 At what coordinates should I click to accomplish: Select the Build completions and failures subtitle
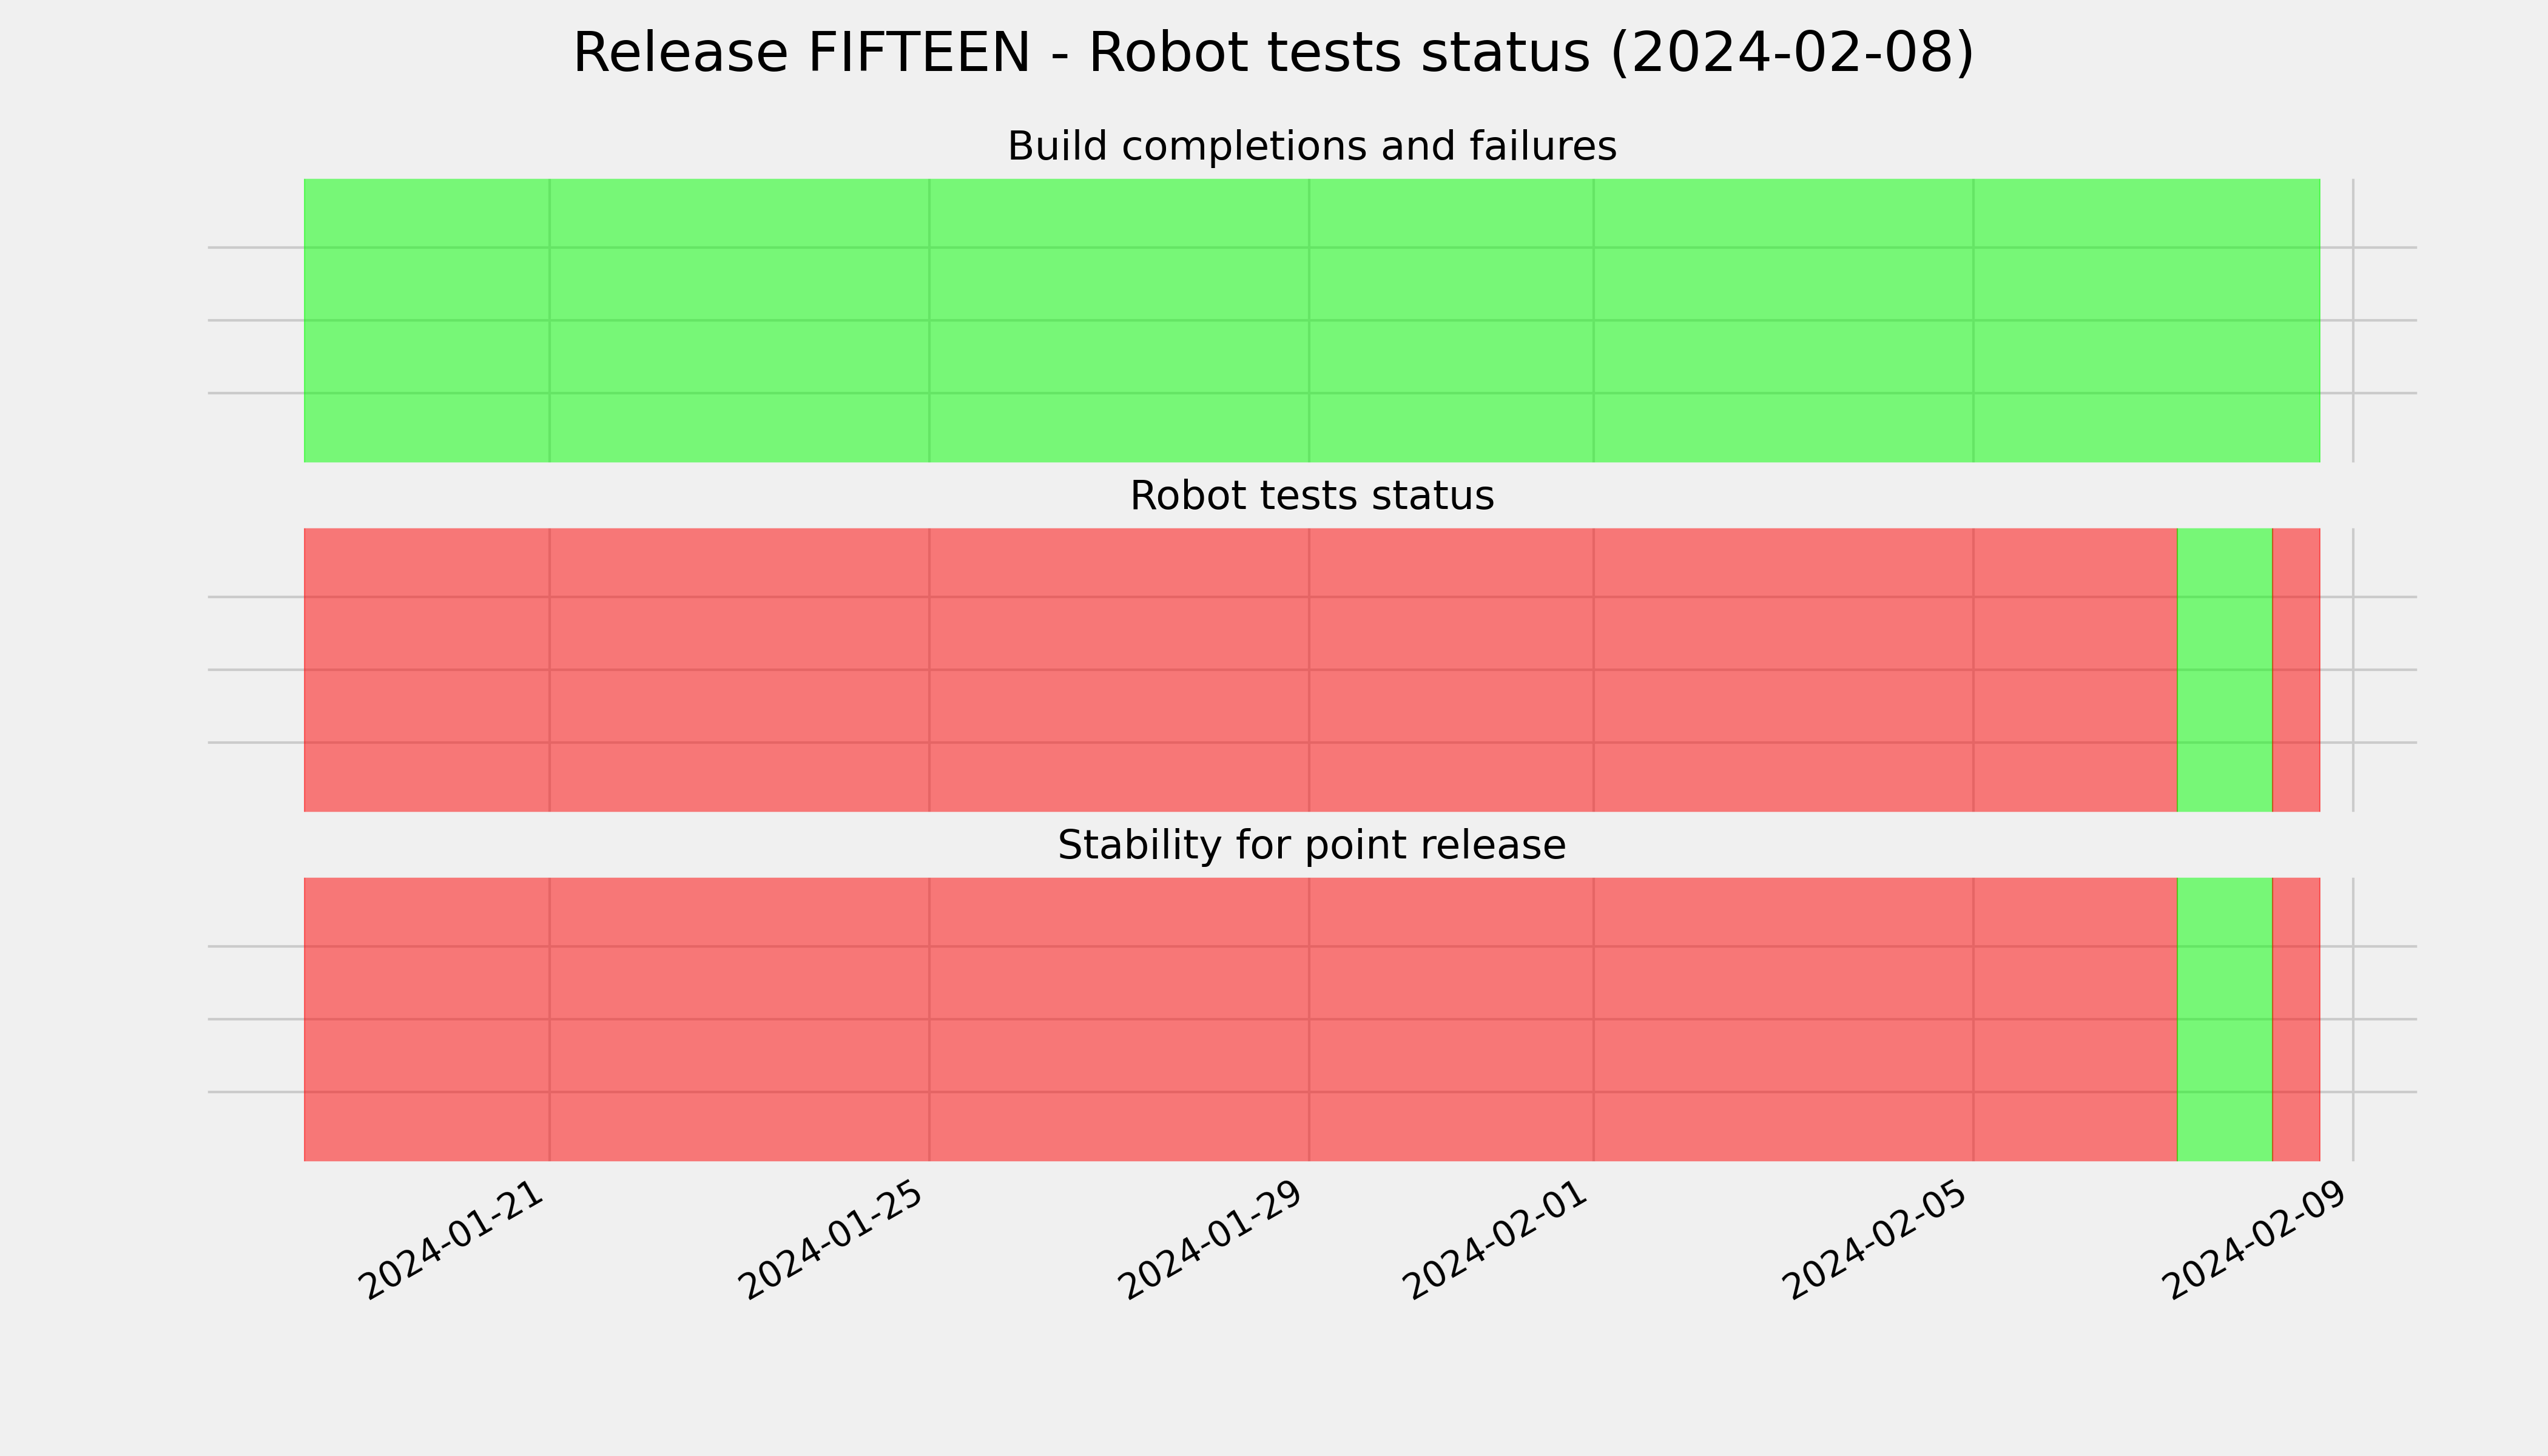tap(1312, 146)
